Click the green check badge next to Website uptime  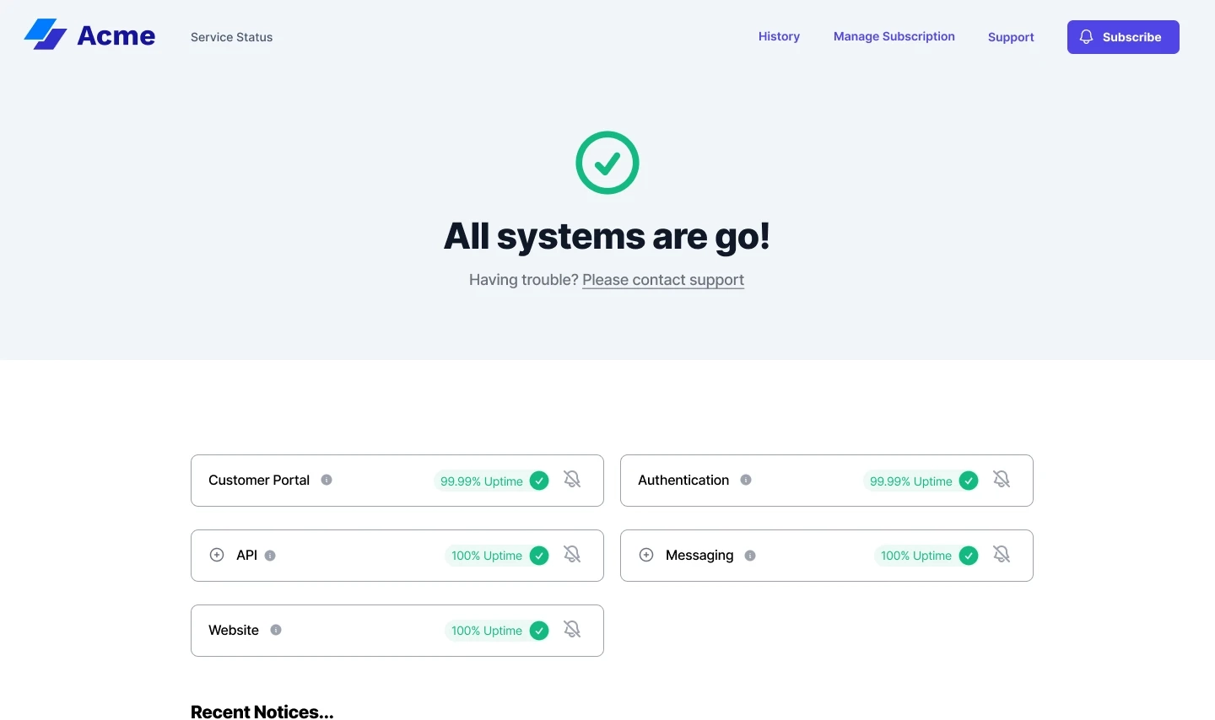click(x=539, y=630)
